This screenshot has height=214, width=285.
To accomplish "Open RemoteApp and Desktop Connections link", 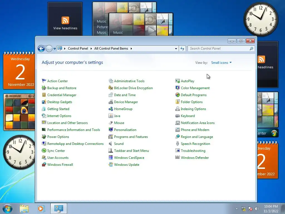I will coord(75,144).
